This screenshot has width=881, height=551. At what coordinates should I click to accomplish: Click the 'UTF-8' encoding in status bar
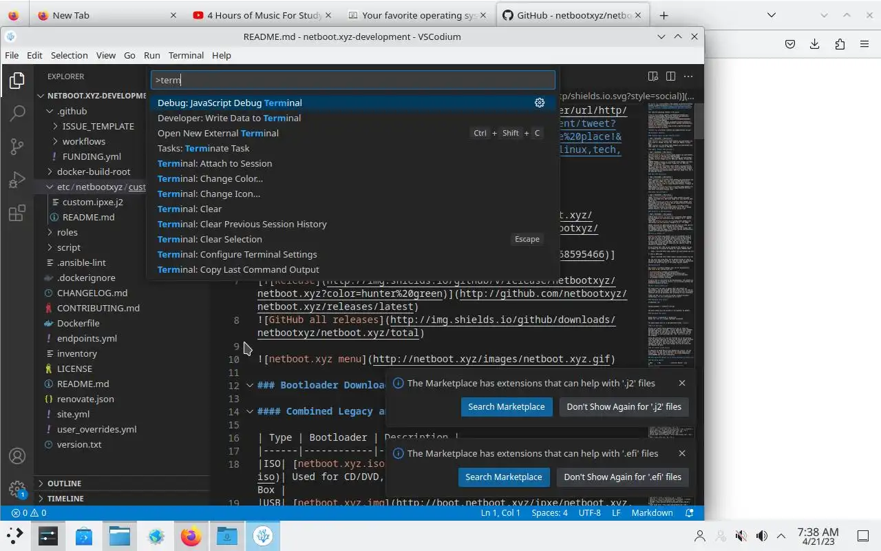[x=590, y=512]
